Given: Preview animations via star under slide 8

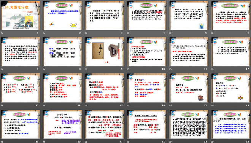Looking at the screenshot, I should tap(44, 69).
